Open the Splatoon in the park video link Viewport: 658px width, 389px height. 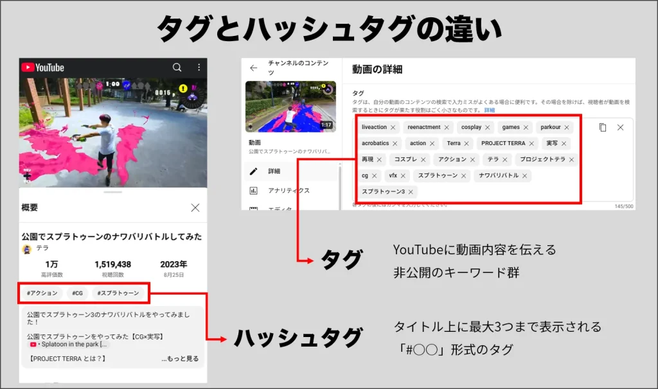click(x=69, y=344)
